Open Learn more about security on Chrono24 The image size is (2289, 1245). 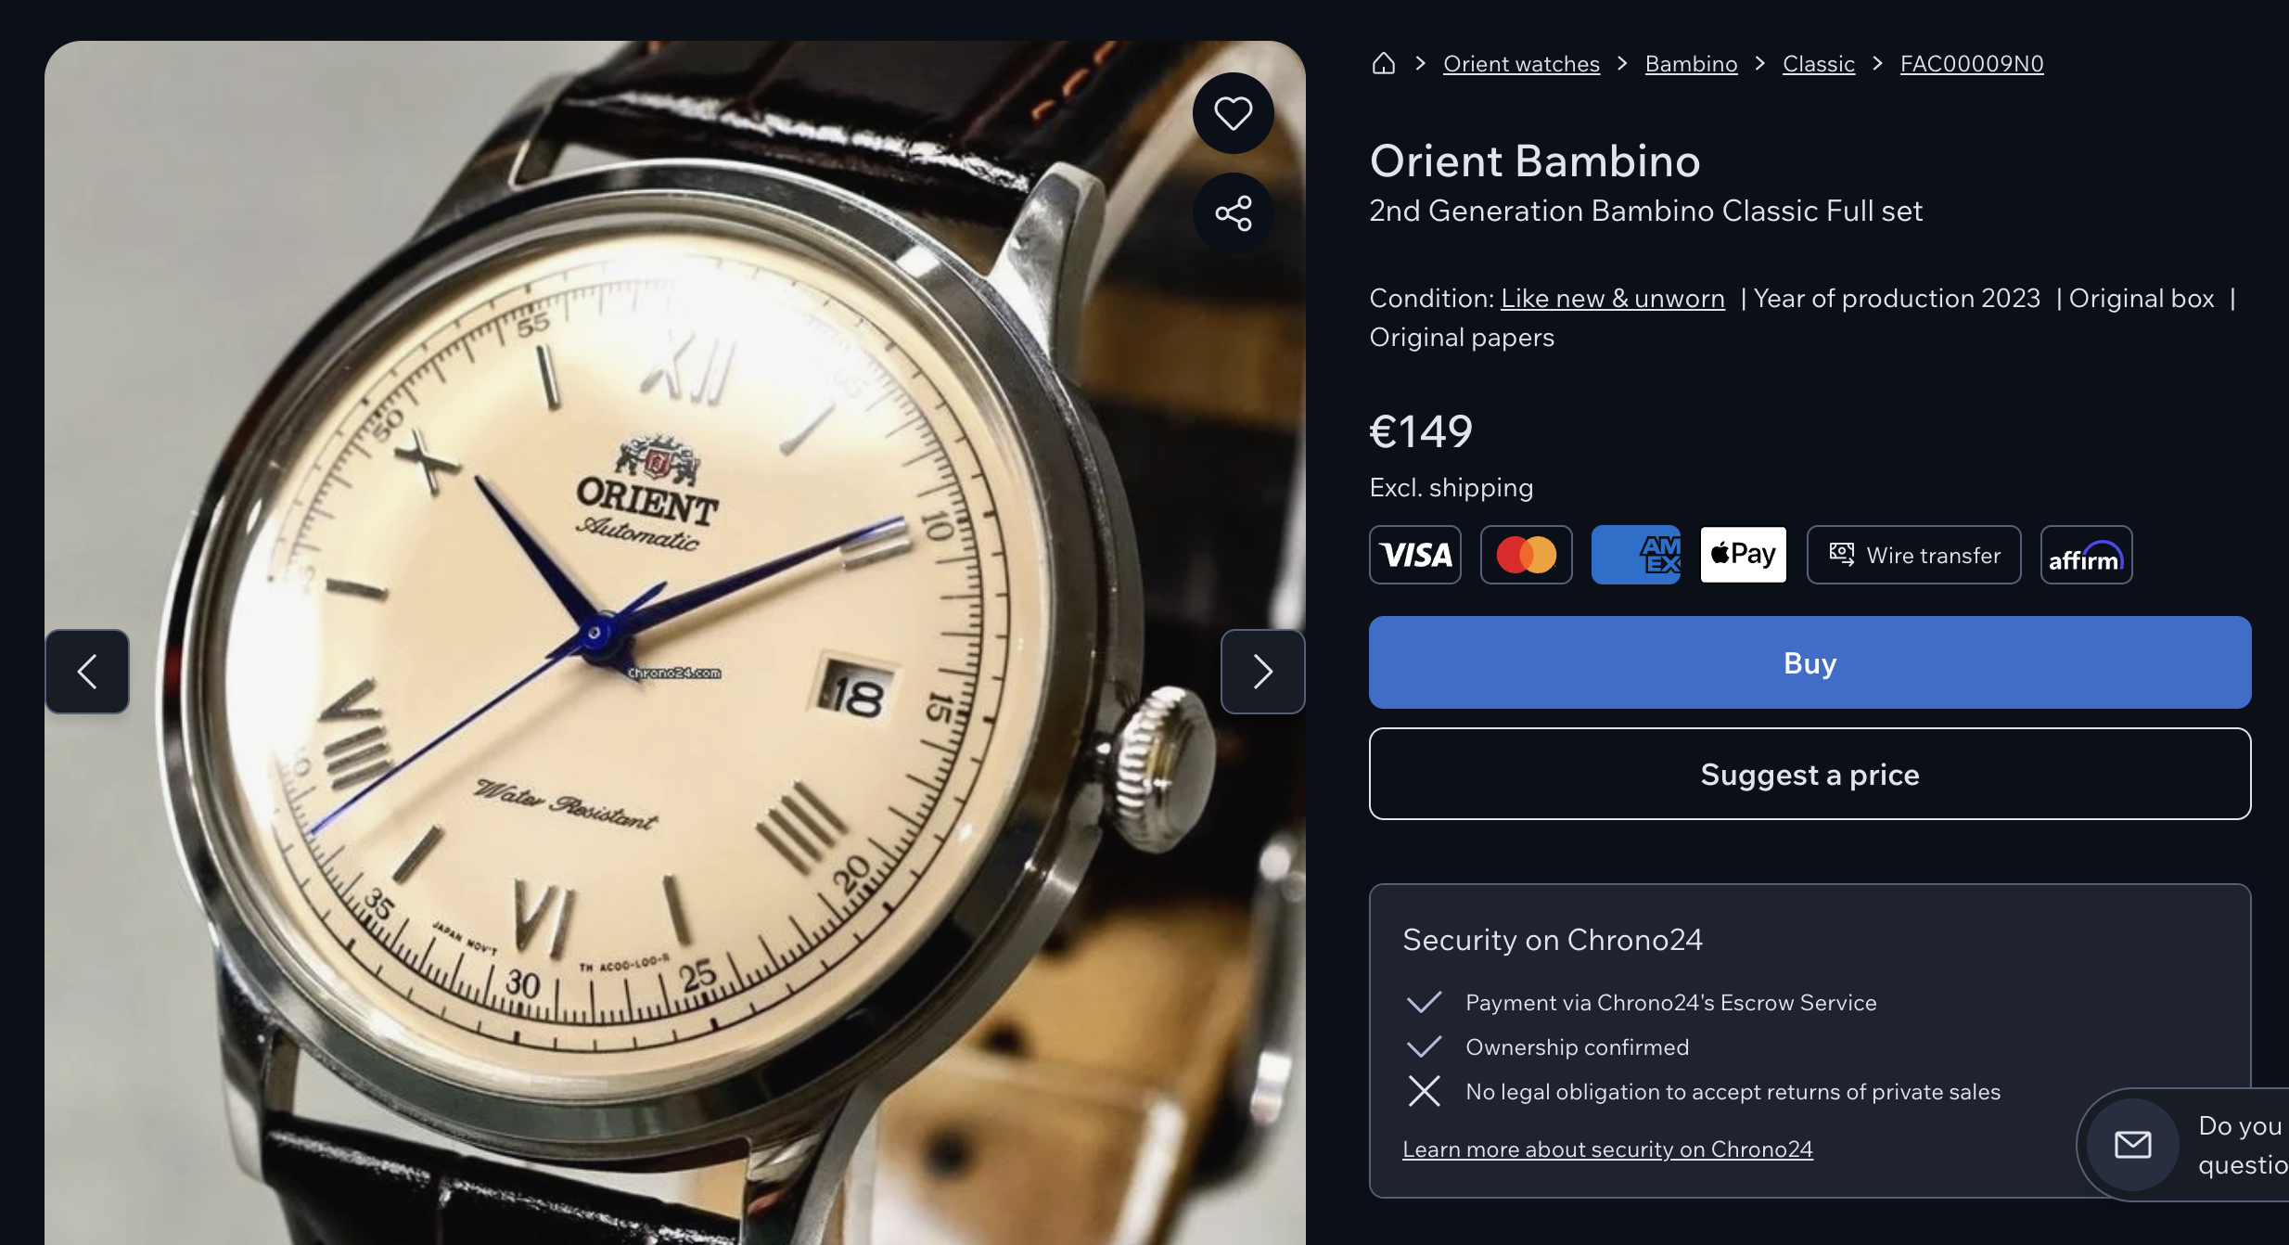click(1607, 1149)
